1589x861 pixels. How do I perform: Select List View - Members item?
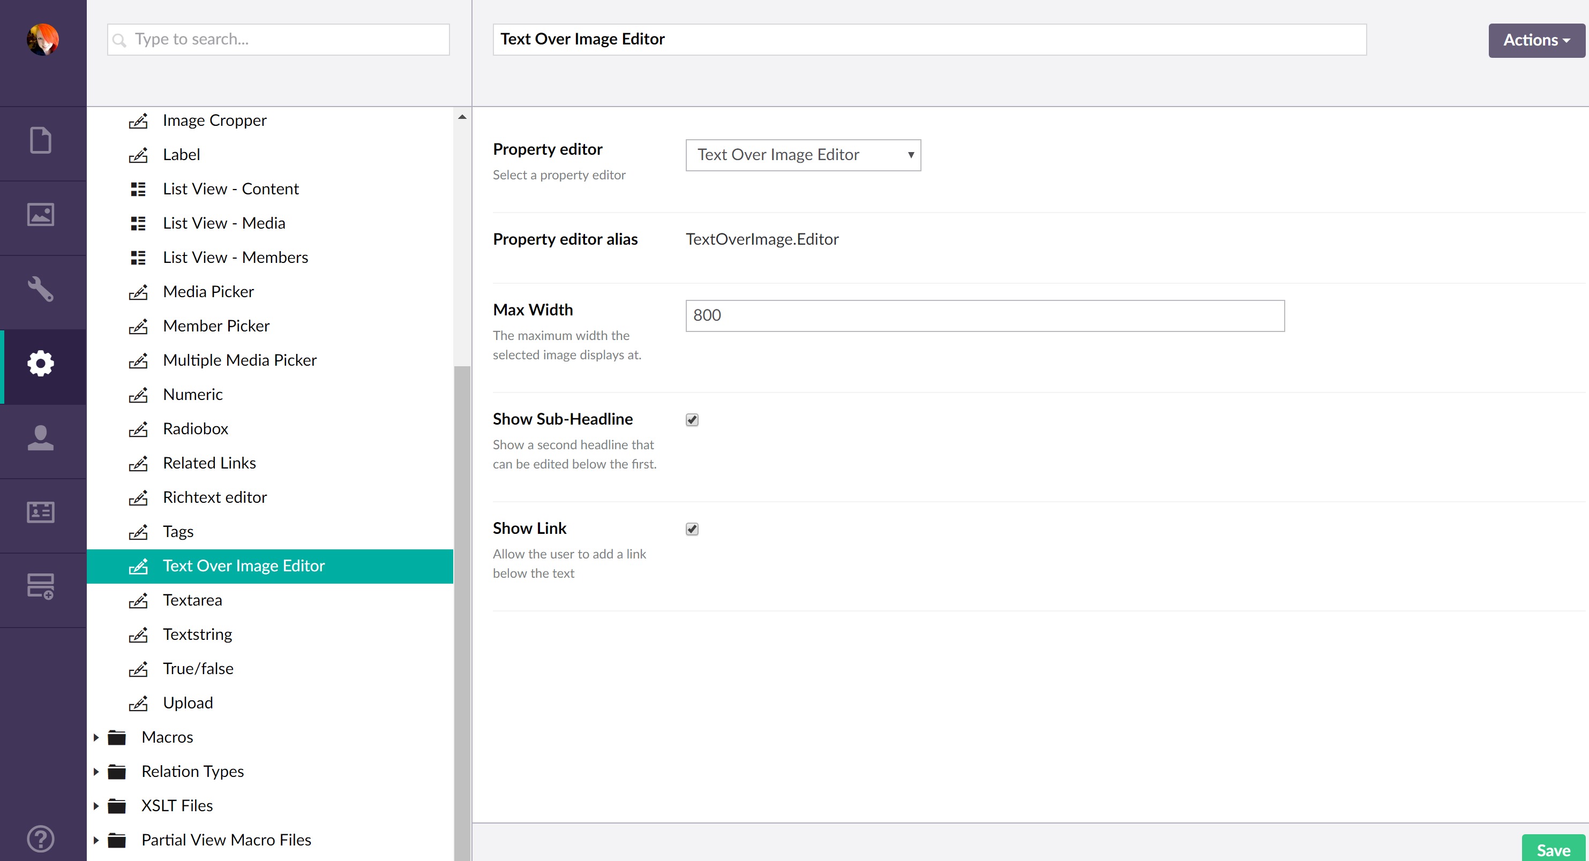pyautogui.click(x=235, y=257)
